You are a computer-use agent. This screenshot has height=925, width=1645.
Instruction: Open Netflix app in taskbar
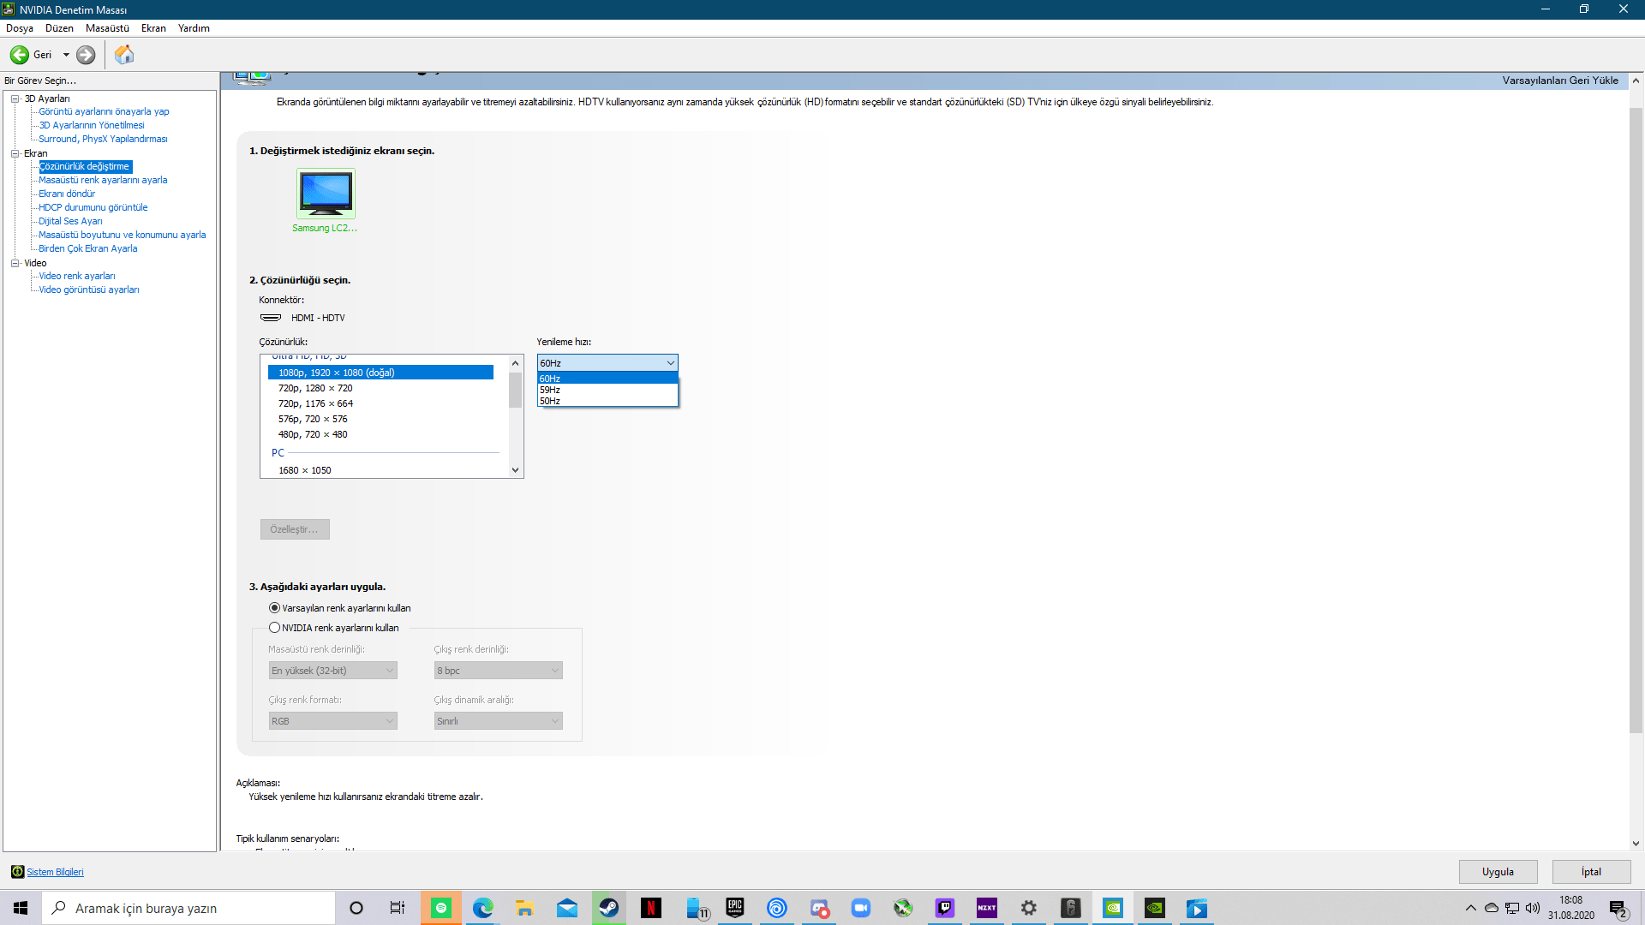(x=651, y=908)
